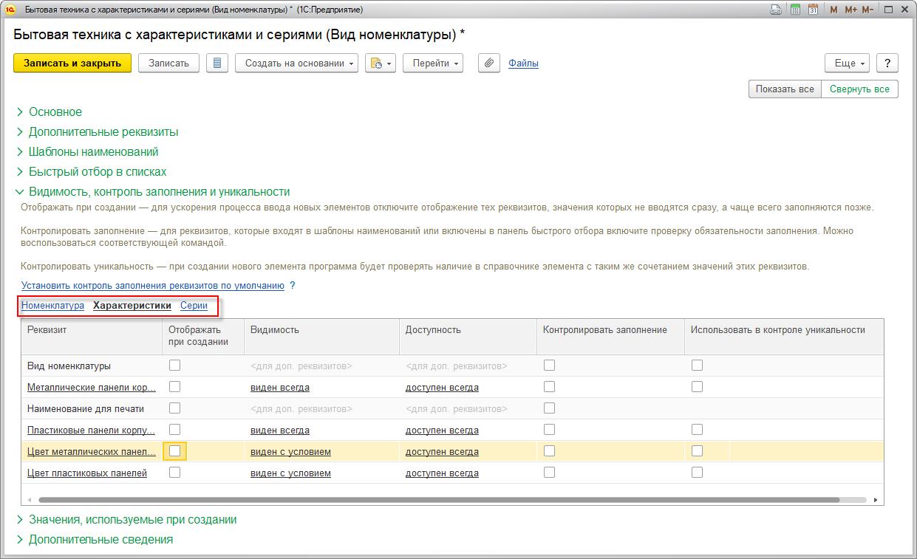Image resolution: width=917 pixels, height=559 pixels.
Task: Expand the 'Дополнительные реквизиты' section
Action: [x=103, y=132]
